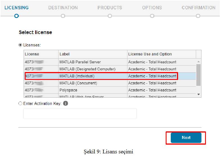Click the activation key info icon

(x=66, y=104)
